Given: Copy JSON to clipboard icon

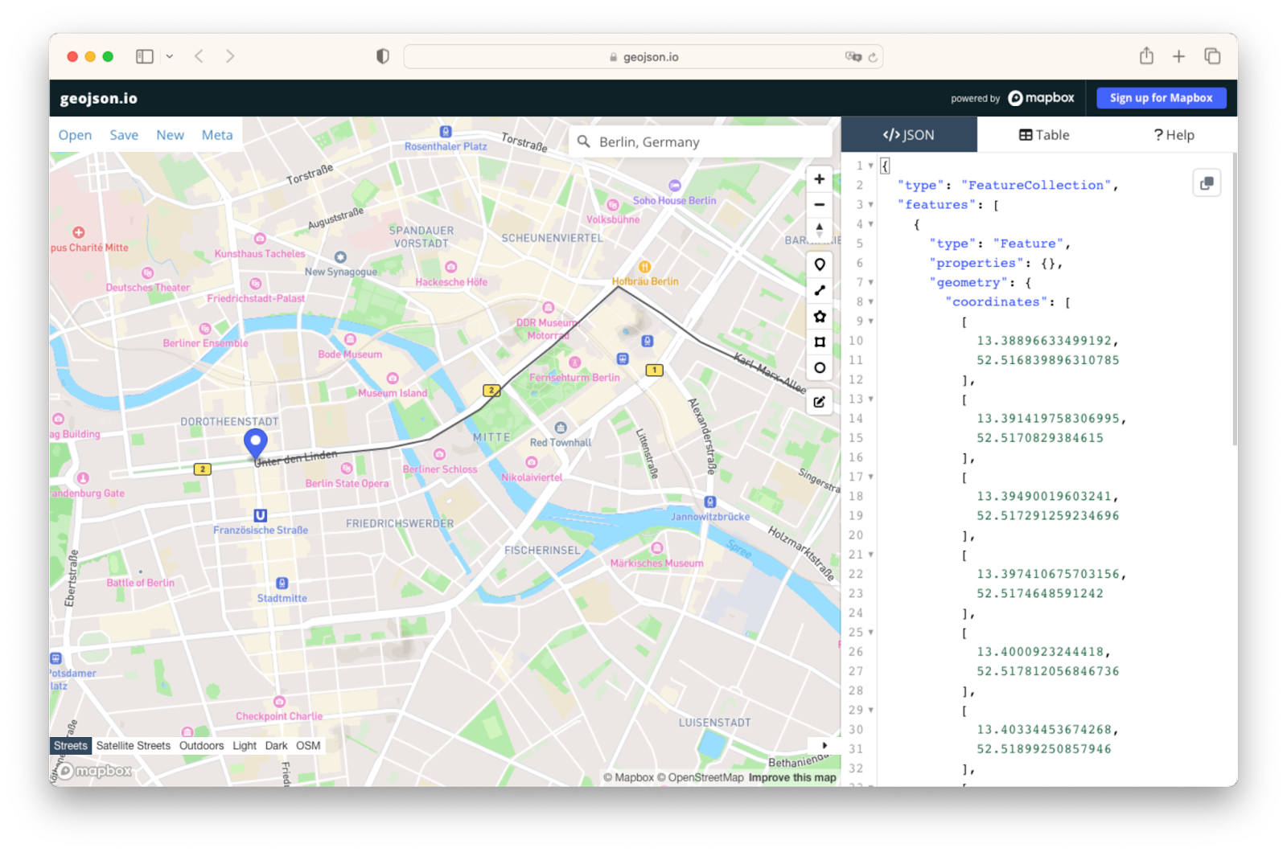Looking at the screenshot, I should tap(1207, 183).
